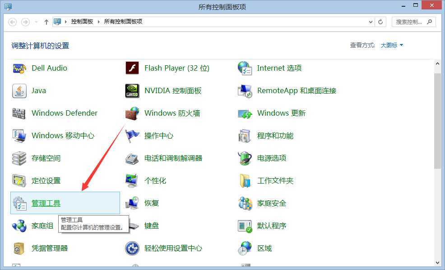The width and height of the screenshot is (445, 270).
Task: Go up one level arrow button
Action: pos(46,22)
